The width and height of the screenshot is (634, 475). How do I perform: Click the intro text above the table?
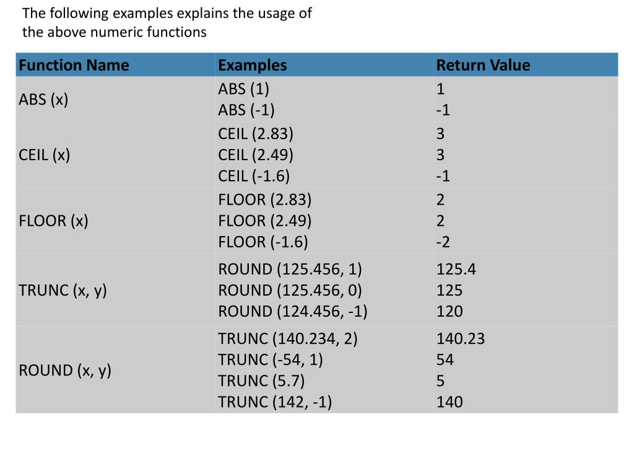pos(167,23)
